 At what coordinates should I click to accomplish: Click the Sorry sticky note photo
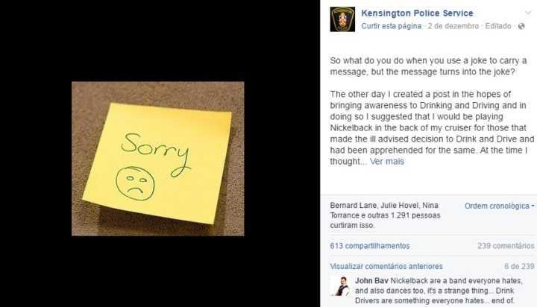pos(158,159)
